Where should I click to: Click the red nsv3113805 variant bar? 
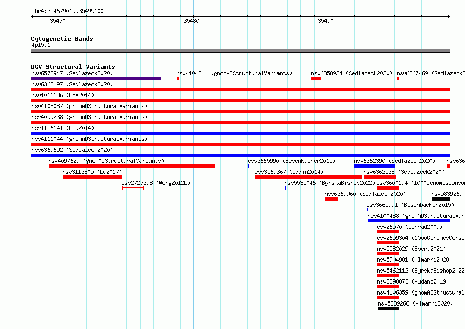(92, 177)
